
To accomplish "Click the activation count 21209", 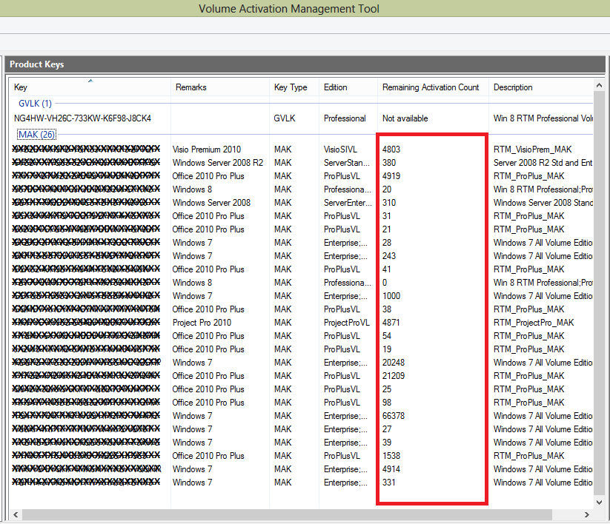I will [x=394, y=376].
